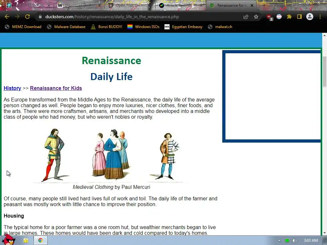The height and width of the screenshot is (245, 327).
Task: Show hidden system tray icons
Action: coord(279,241)
